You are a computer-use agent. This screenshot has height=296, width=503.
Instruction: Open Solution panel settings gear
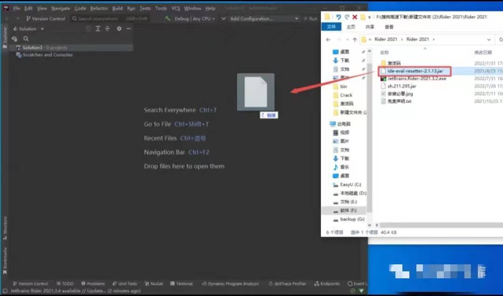pyautogui.click(x=119, y=28)
